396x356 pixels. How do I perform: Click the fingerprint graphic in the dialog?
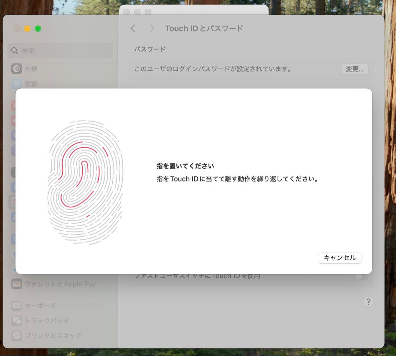85,182
